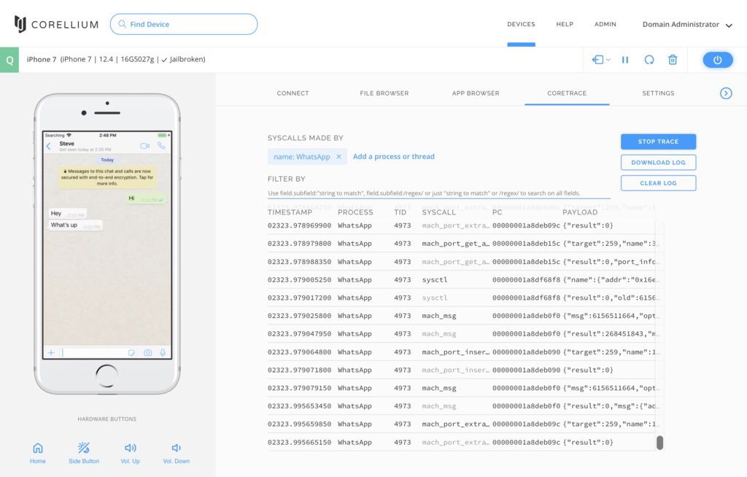Tap the Vol. Down hardware button

point(177,453)
